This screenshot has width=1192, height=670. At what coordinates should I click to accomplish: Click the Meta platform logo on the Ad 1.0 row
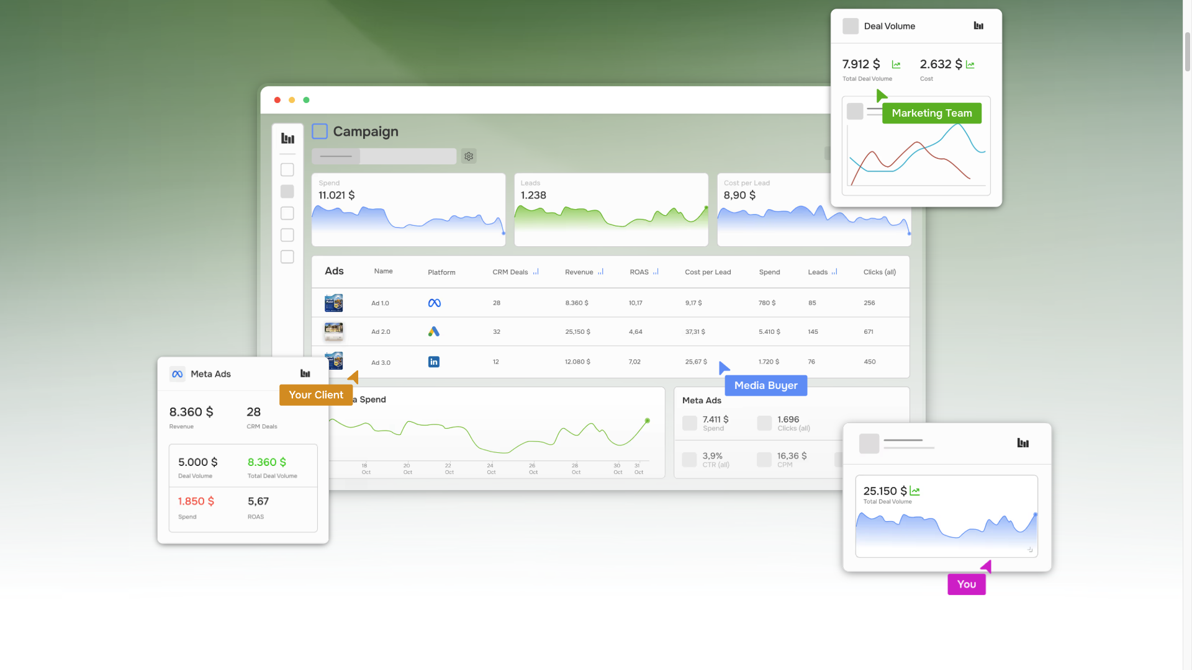point(434,303)
